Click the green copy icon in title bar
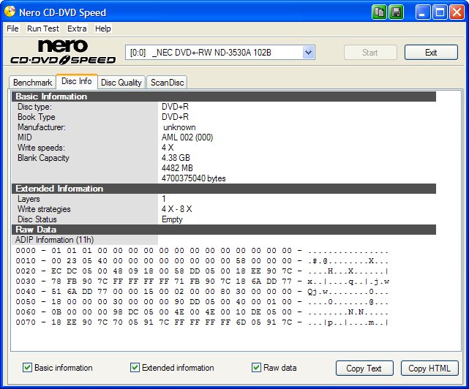 pos(379,12)
